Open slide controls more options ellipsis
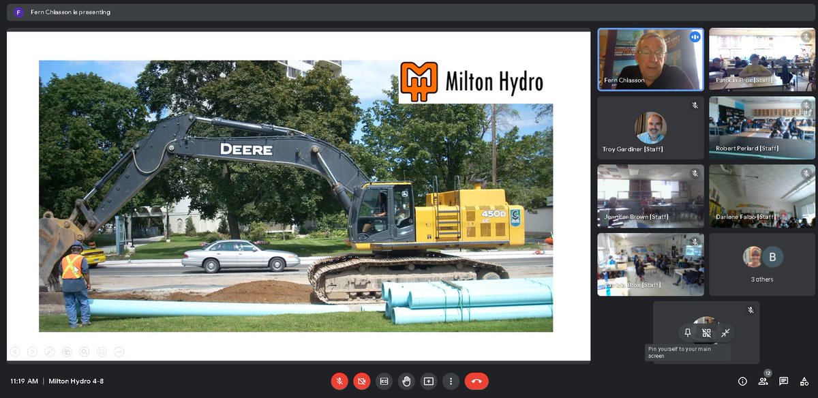The height and width of the screenshot is (398, 818). [x=119, y=352]
